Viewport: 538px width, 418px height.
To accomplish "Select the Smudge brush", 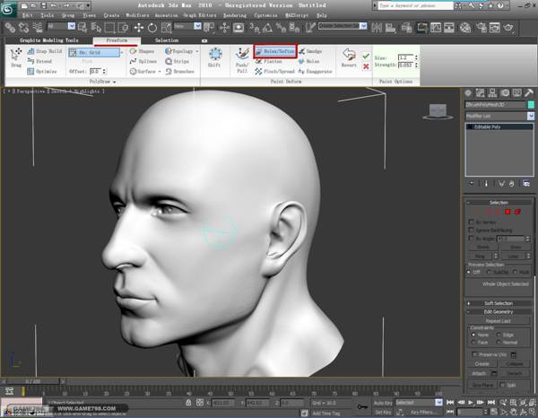I will pos(309,52).
